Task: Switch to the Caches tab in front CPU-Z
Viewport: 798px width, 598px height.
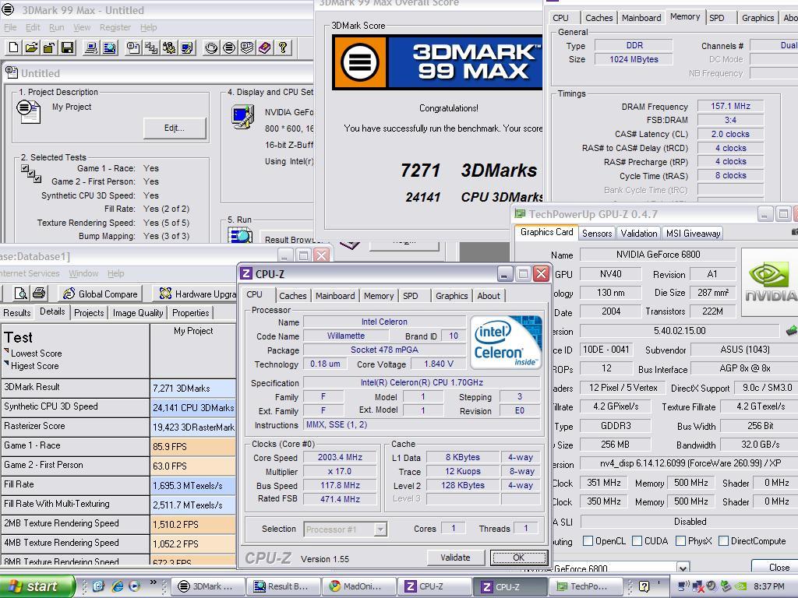Action: [x=293, y=295]
